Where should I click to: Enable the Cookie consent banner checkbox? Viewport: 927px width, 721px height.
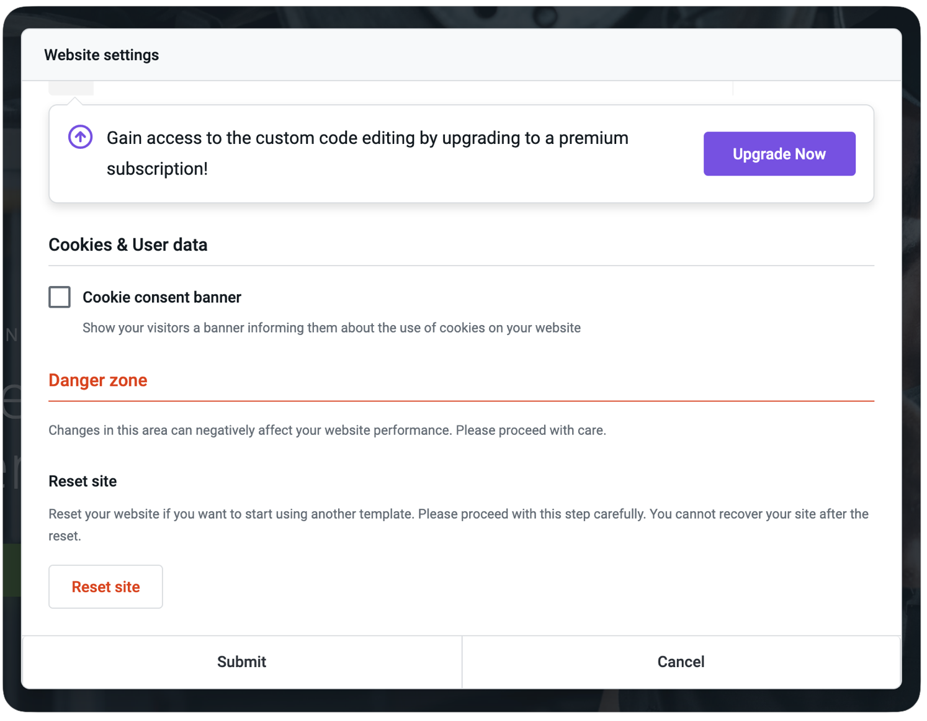60,297
